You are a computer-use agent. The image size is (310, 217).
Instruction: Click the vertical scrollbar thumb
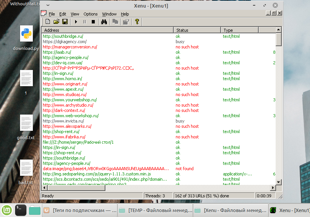click(x=278, y=39)
